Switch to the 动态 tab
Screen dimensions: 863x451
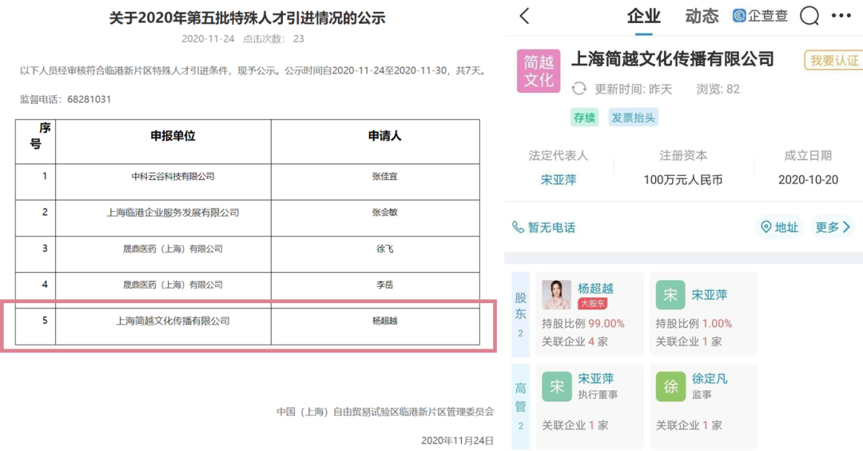click(702, 17)
